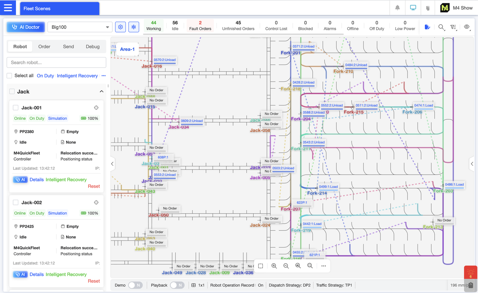Open the fleet settings gear icon
The height and width of the screenshot is (293, 478).
[120, 27]
